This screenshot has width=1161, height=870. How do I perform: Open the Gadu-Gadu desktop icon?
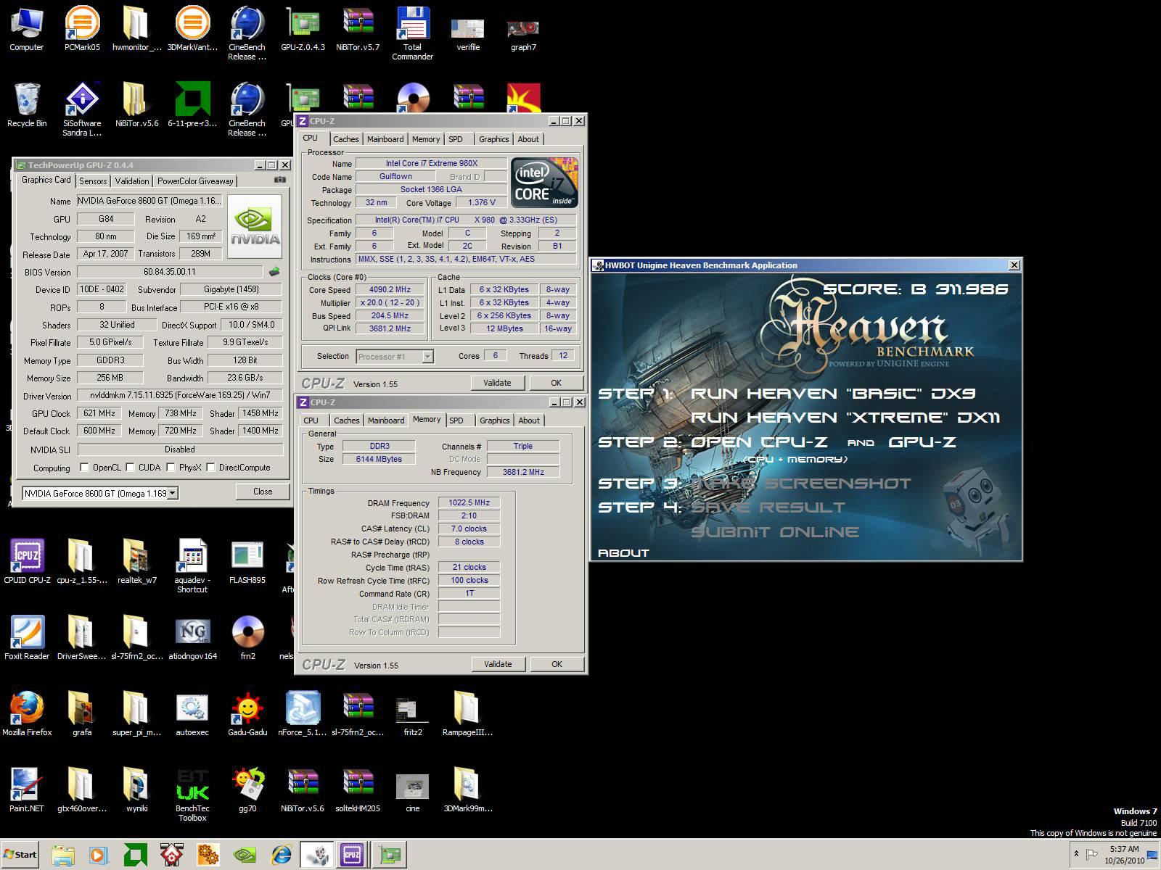click(247, 714)
